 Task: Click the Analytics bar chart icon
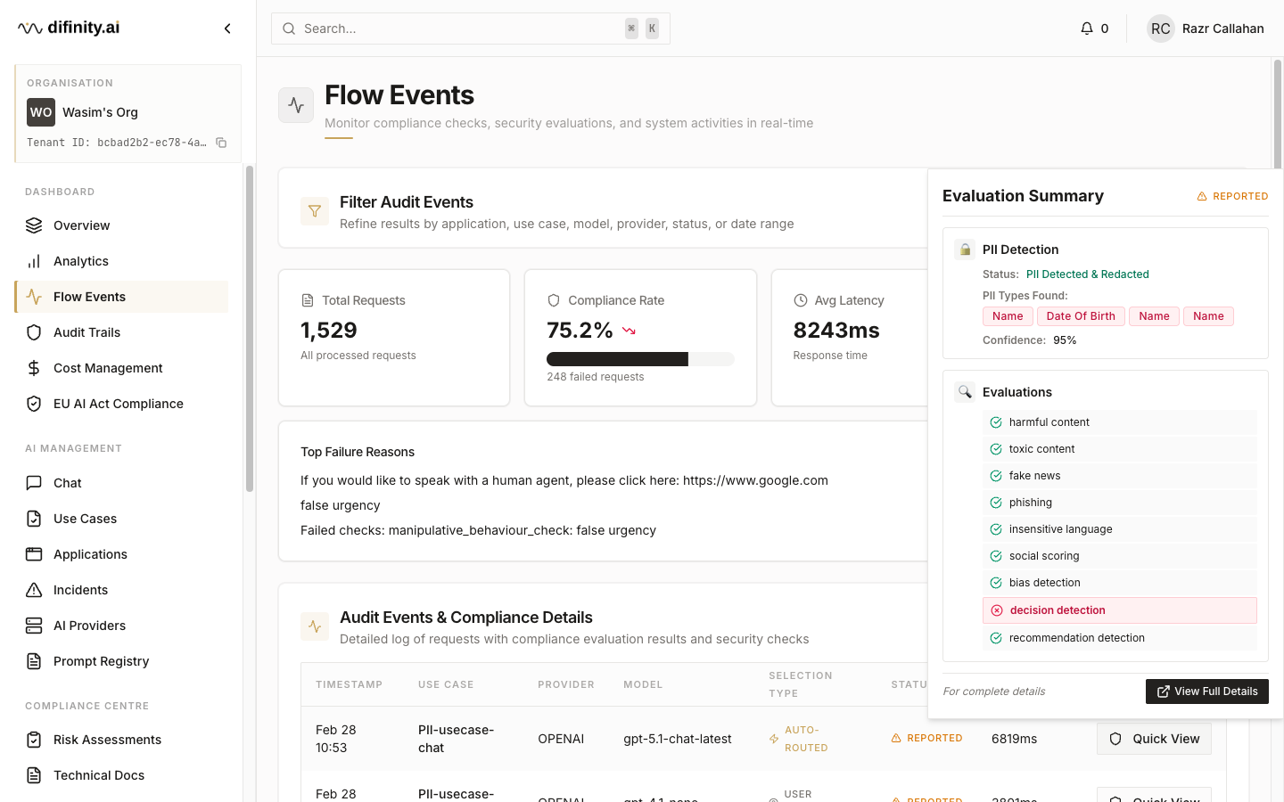tap(34, 261)
